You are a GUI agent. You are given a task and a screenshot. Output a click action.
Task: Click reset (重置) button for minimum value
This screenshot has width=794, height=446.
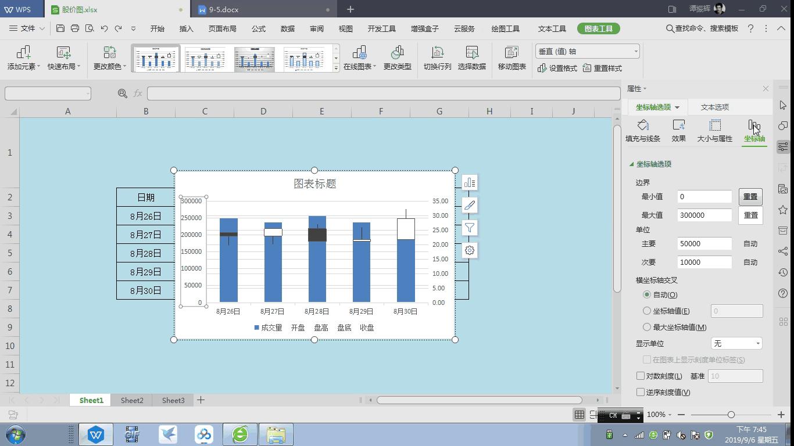point(750,197)
